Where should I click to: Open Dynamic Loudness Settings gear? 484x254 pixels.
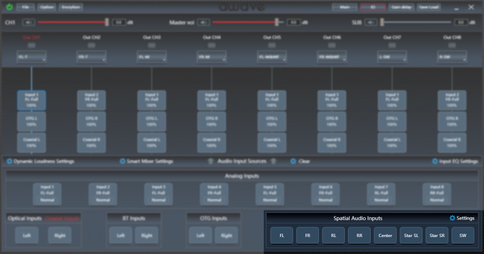click(9, 161)
